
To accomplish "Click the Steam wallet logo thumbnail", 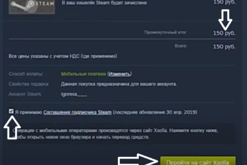I will pyautogui.click(x=32, y=7).
